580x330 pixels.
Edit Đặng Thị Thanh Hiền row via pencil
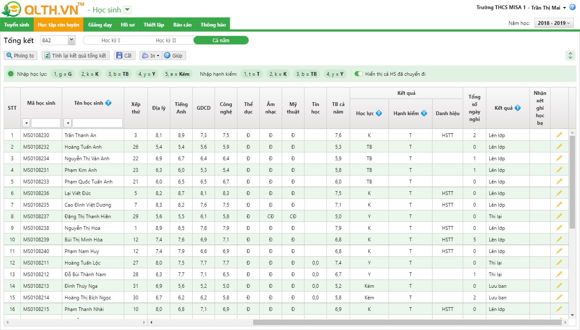click(559, 216)
